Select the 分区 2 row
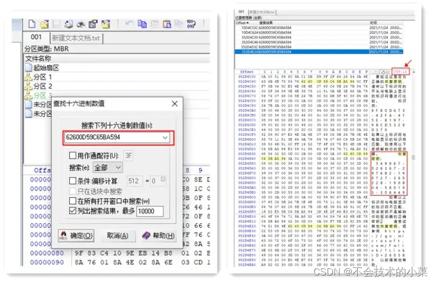The image size is (436, 282). pos(117,86)
